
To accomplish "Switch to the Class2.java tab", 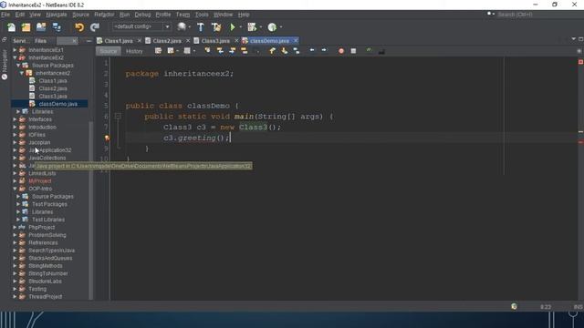I will click(x=167, y=41).
